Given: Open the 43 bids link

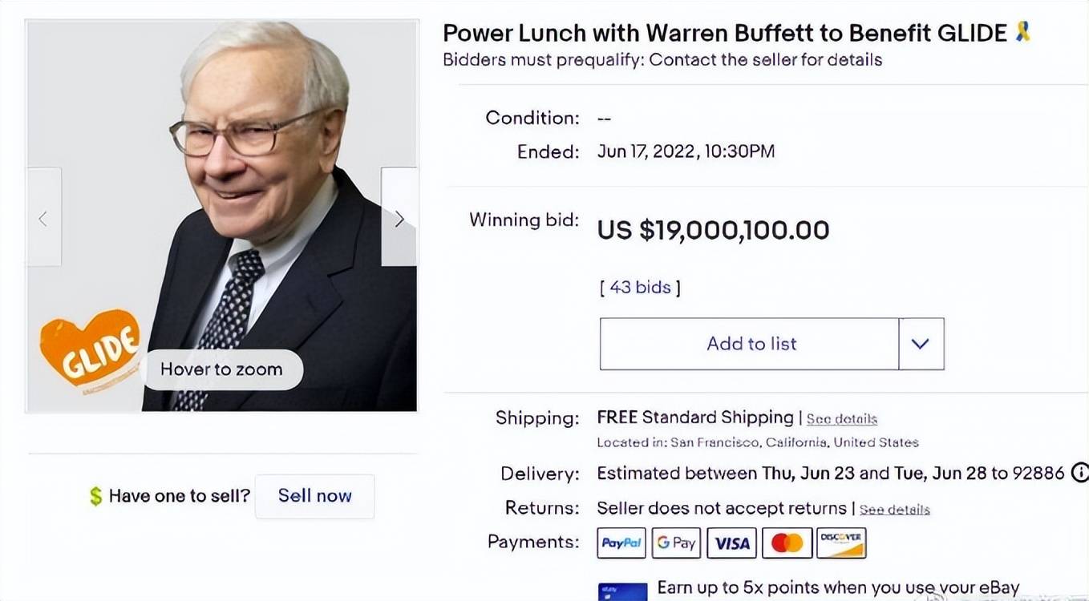Looking at the screenshot, I should coord(640,287).
